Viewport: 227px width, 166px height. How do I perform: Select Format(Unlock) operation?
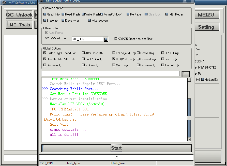(111, 14)
